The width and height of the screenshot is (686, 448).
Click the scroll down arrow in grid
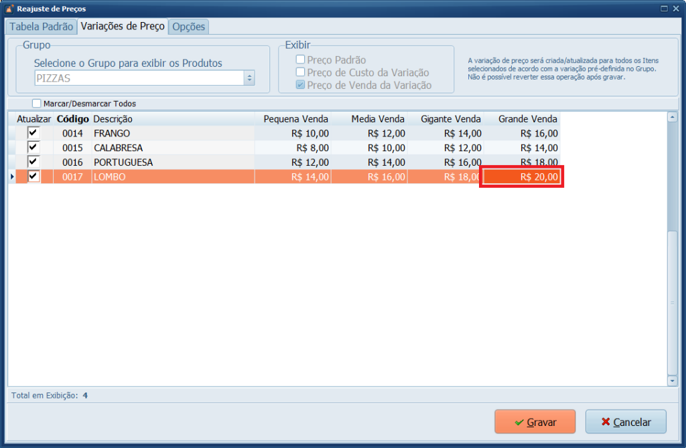673,380
